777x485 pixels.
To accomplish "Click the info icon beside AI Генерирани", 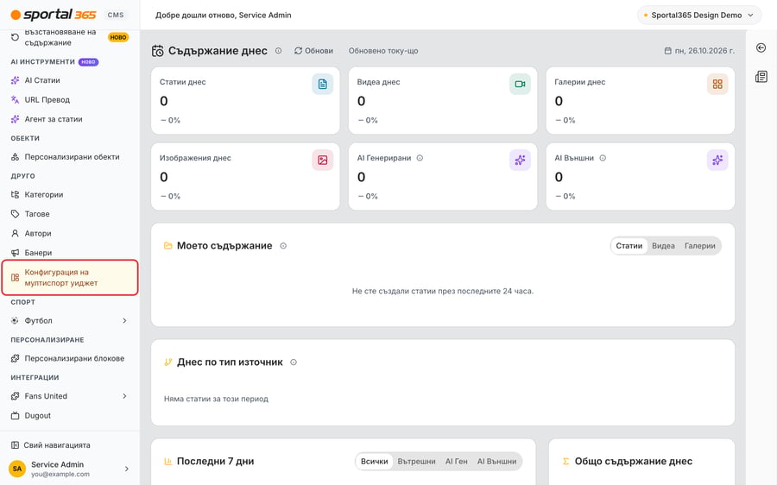I will coord(420,158).
